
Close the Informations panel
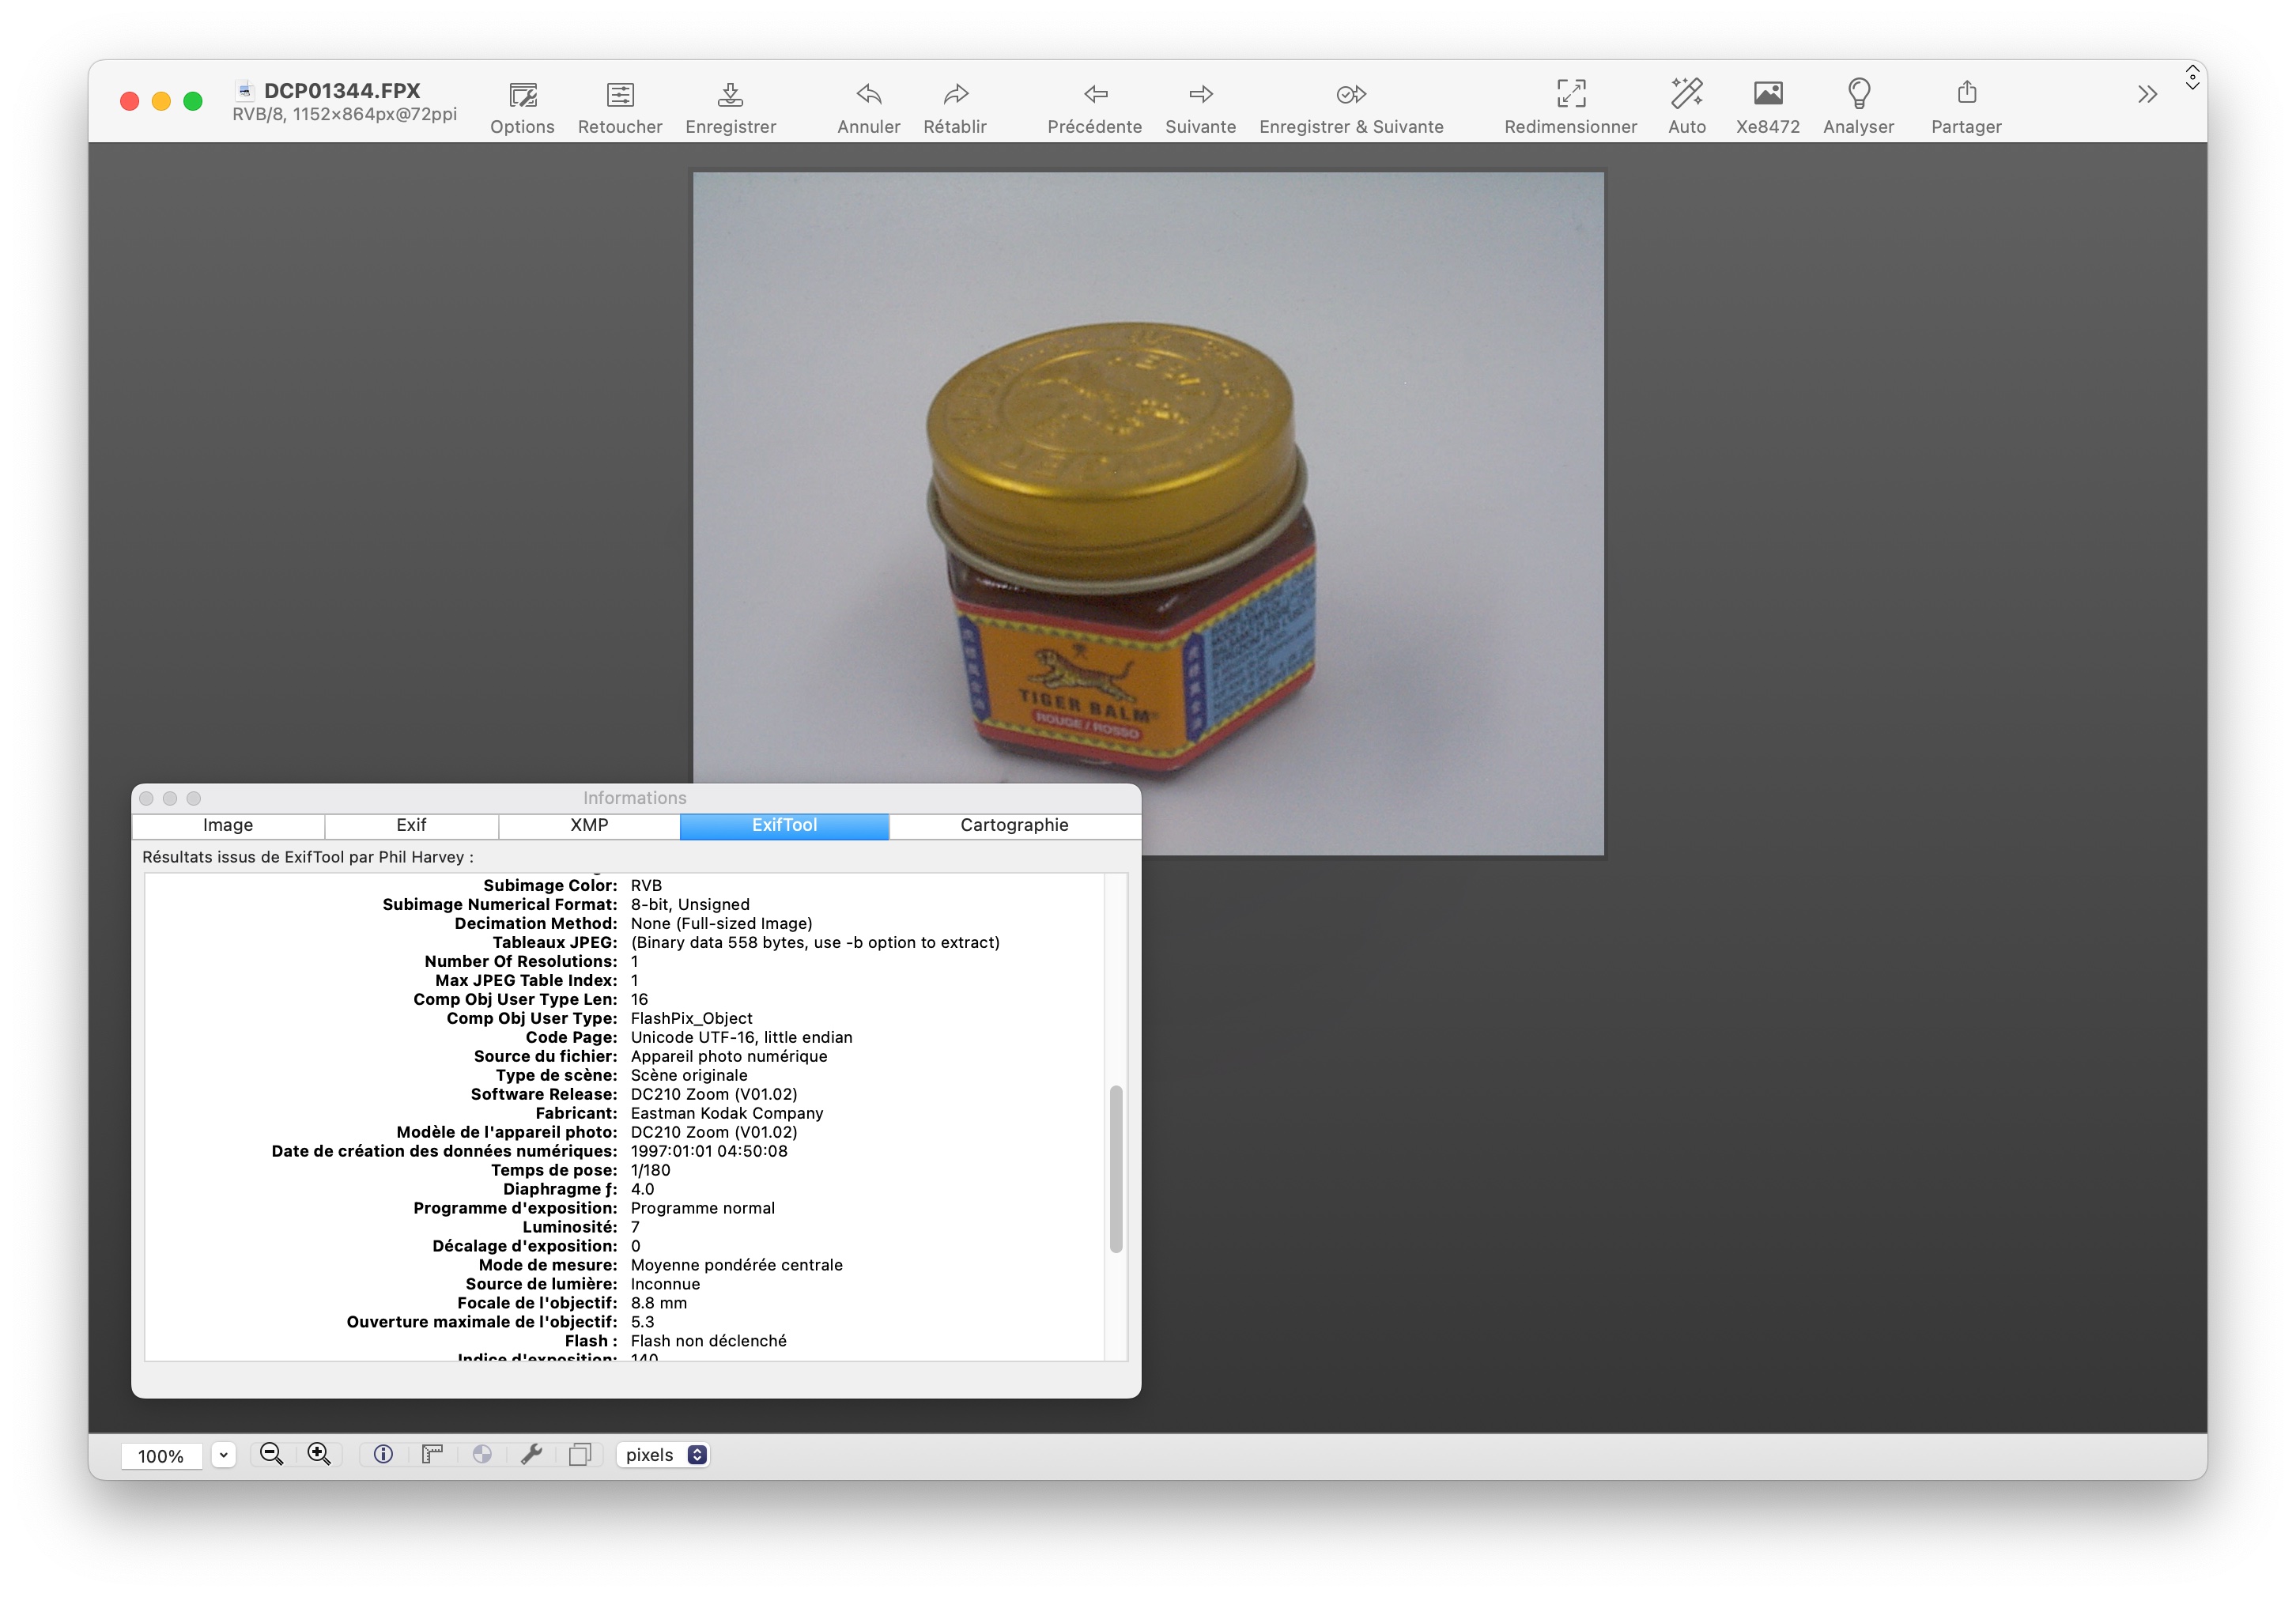click(x=146, y=798)
